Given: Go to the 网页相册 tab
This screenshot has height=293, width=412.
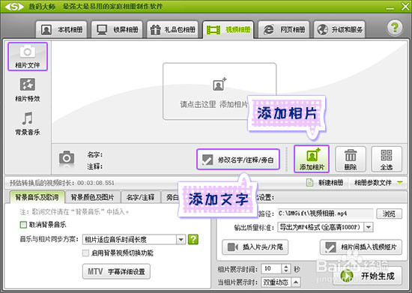Looking at the screenshot, I should coord(284,30).
